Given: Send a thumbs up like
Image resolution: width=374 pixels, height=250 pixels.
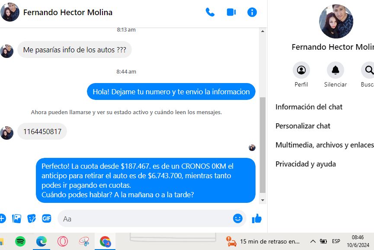Looking at the screenshot, I should click(x=257, y=218).
